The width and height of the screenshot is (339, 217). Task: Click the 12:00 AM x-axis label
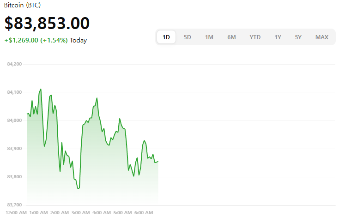click(17, 212)
